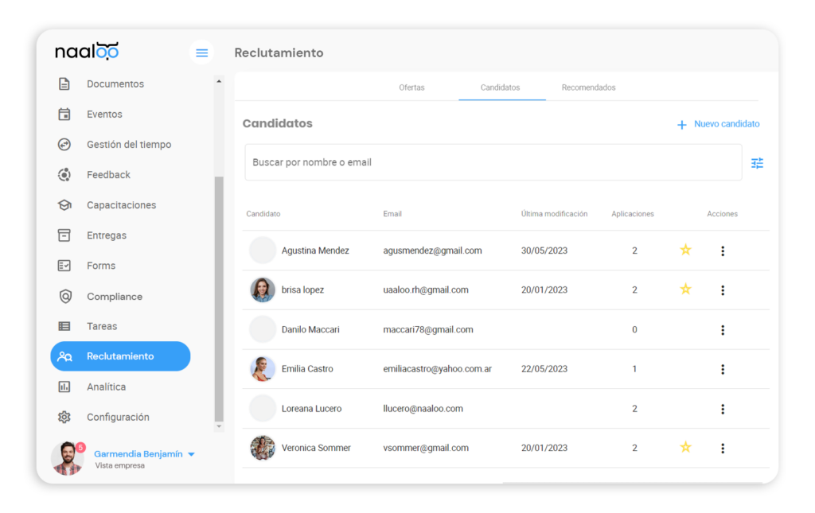
Task: Click Emilia Castro profile photo
Action: pos(263,369)
